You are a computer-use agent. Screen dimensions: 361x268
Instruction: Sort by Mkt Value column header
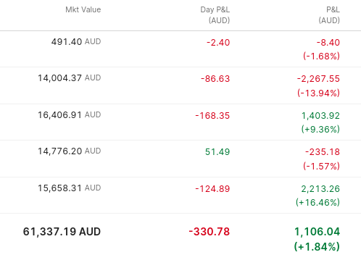(83, 9)
